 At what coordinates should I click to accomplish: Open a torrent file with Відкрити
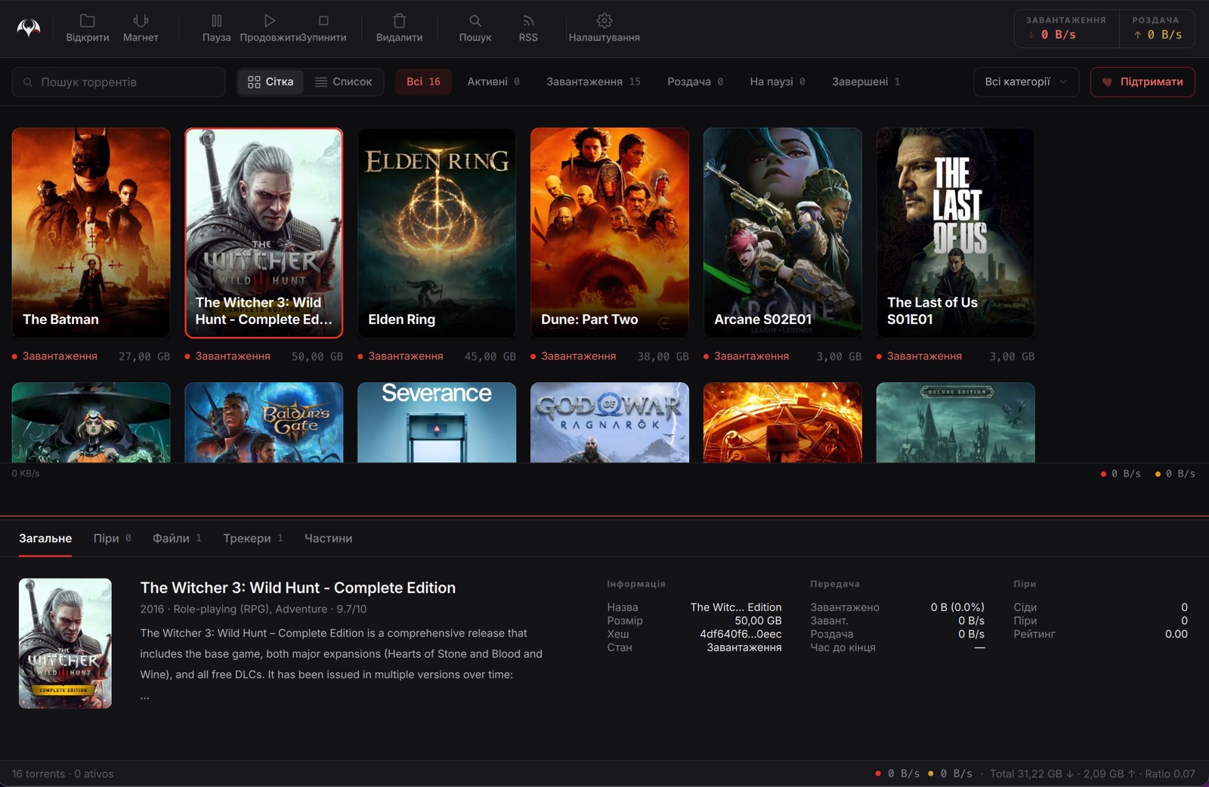coord(88,28)
